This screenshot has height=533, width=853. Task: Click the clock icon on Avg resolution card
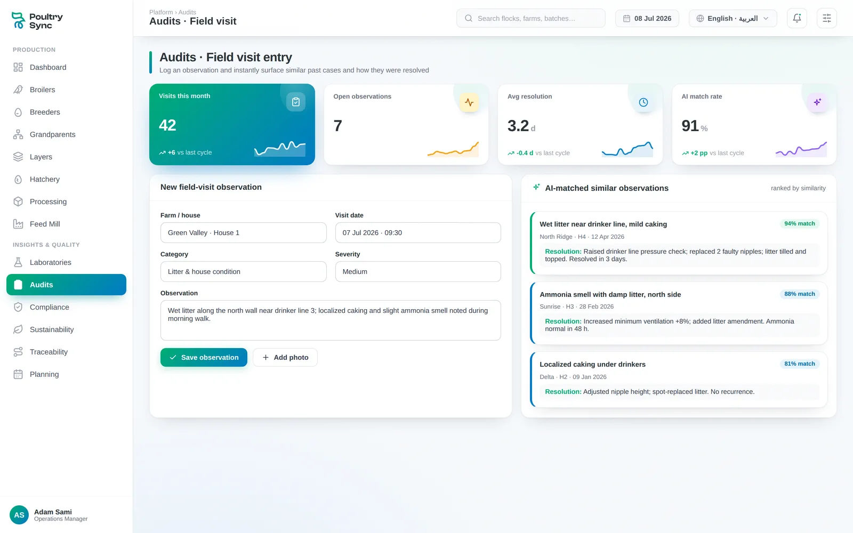643,102
